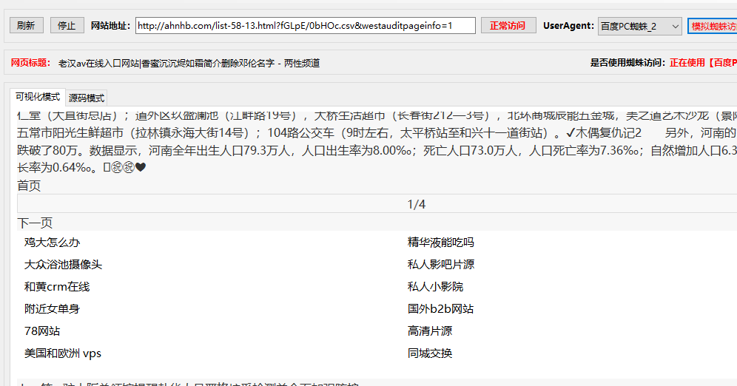Open the 和黄crm在线 link

(x=57, y=286)
